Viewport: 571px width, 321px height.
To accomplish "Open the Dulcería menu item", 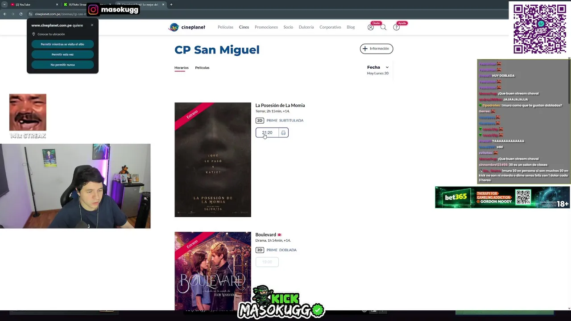I will pos(306,27).
